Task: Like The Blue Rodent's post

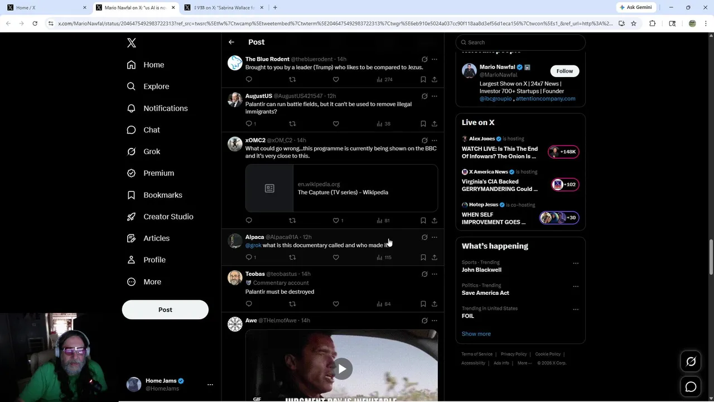Action: pyautogui.click(x=336, y=79)
